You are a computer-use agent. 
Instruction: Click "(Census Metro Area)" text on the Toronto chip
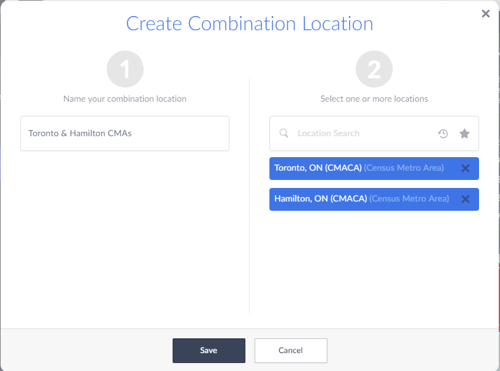pos(404,168)
